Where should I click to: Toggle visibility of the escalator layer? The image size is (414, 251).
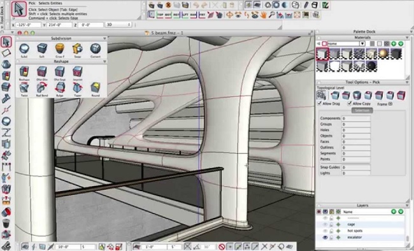coord(325,237)
